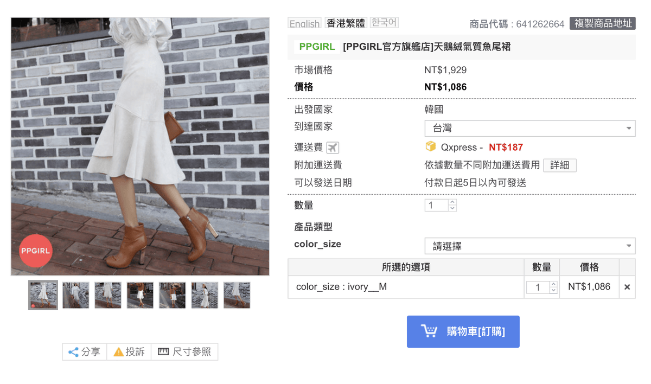
Task: Decrease quantity in the selected ivory__M row
Action: tap(553, 290)
